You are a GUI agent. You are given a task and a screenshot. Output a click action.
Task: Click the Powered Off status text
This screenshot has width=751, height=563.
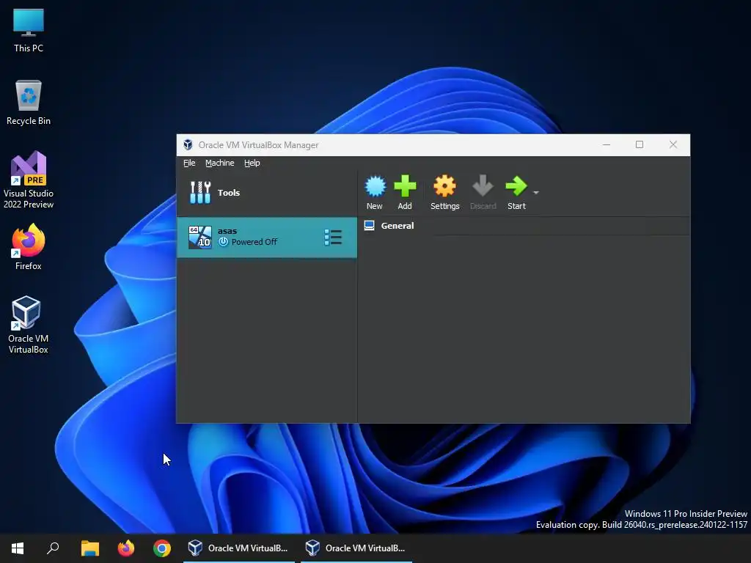click(254, 242)
